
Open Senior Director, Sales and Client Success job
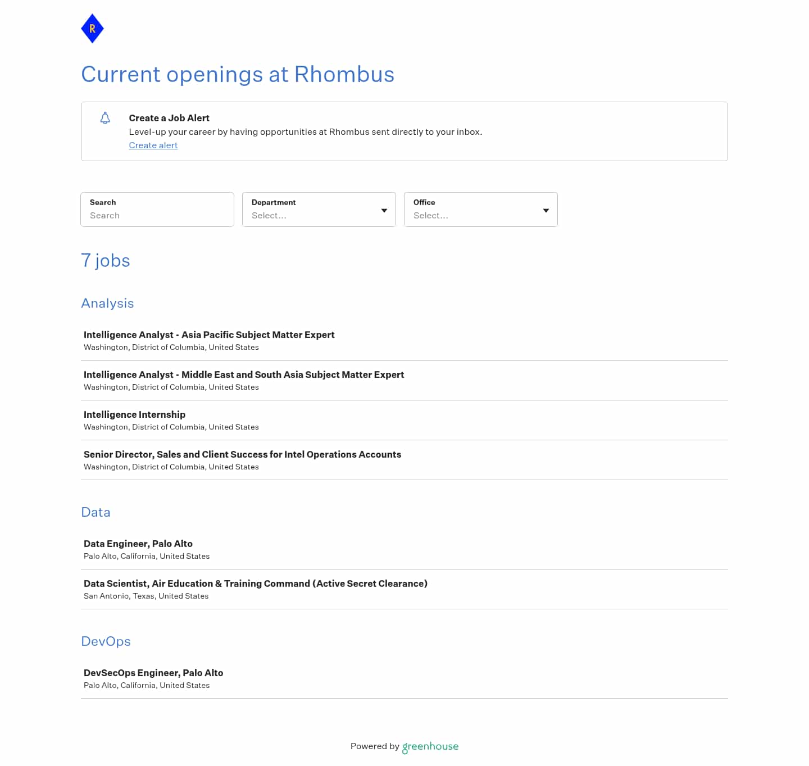click(242, 454)
